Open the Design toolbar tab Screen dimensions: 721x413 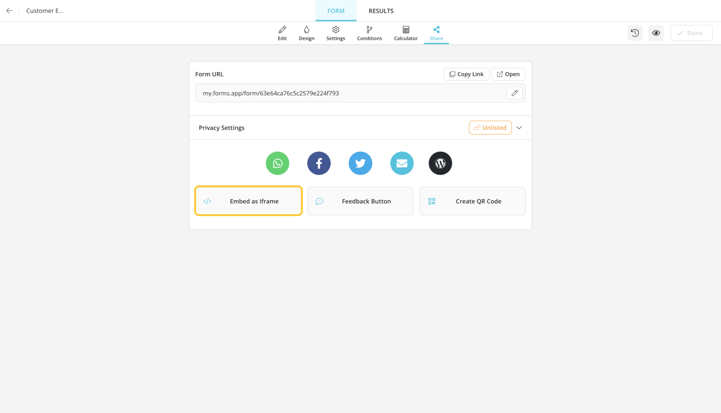click(306, 33)
